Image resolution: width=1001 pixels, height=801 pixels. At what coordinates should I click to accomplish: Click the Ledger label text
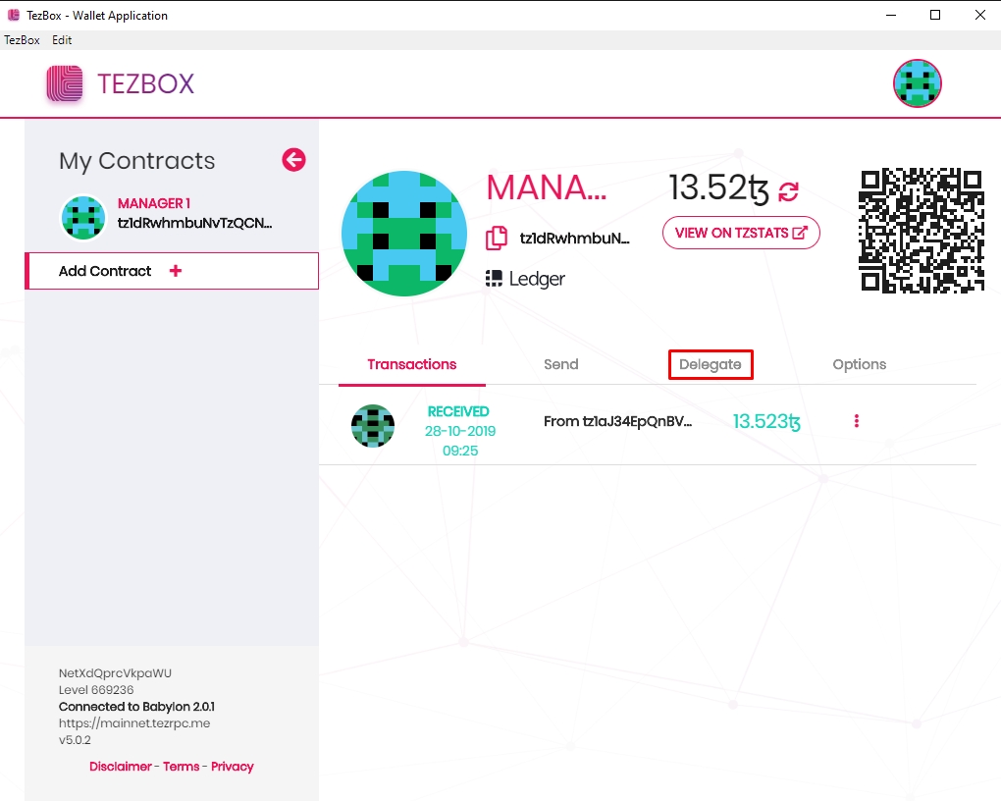click(537, 279)
